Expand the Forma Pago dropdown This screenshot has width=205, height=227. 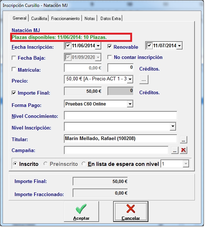pos(130,104)
